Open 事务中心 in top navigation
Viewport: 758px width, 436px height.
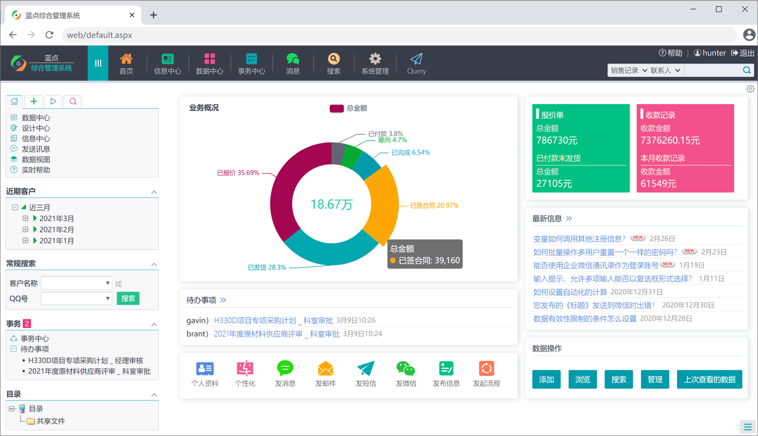click(252, 63)
